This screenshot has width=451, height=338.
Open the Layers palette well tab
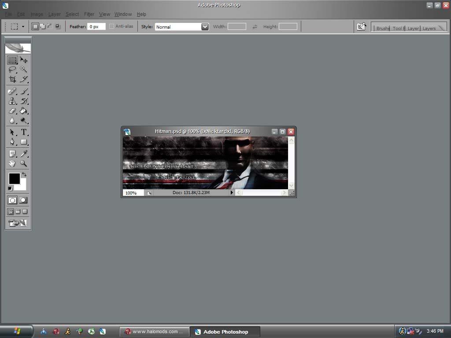(x=429, y=28)
